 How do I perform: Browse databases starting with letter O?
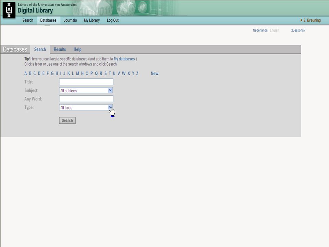click(x=87, y=73)
